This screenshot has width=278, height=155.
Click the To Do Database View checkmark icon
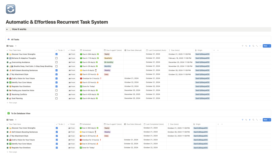9,113
